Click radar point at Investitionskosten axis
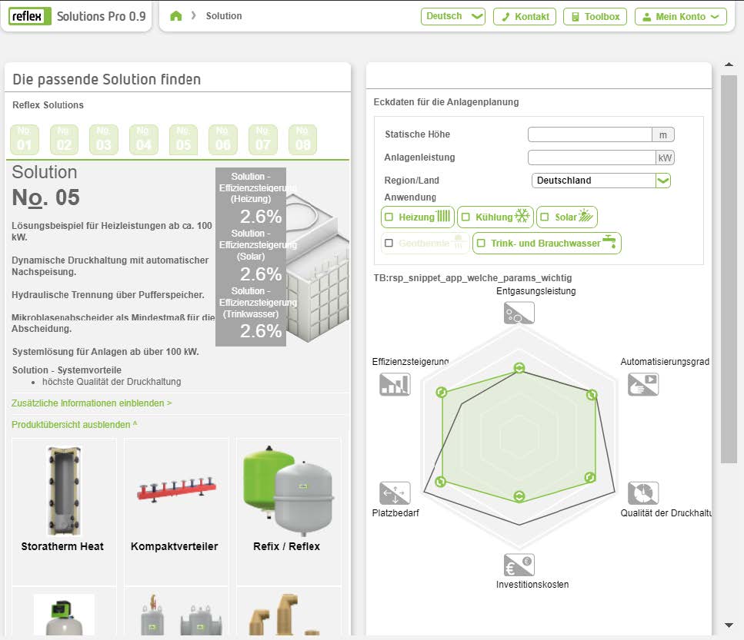This screenshot has width=744, height=640. [x=519, y=496]
